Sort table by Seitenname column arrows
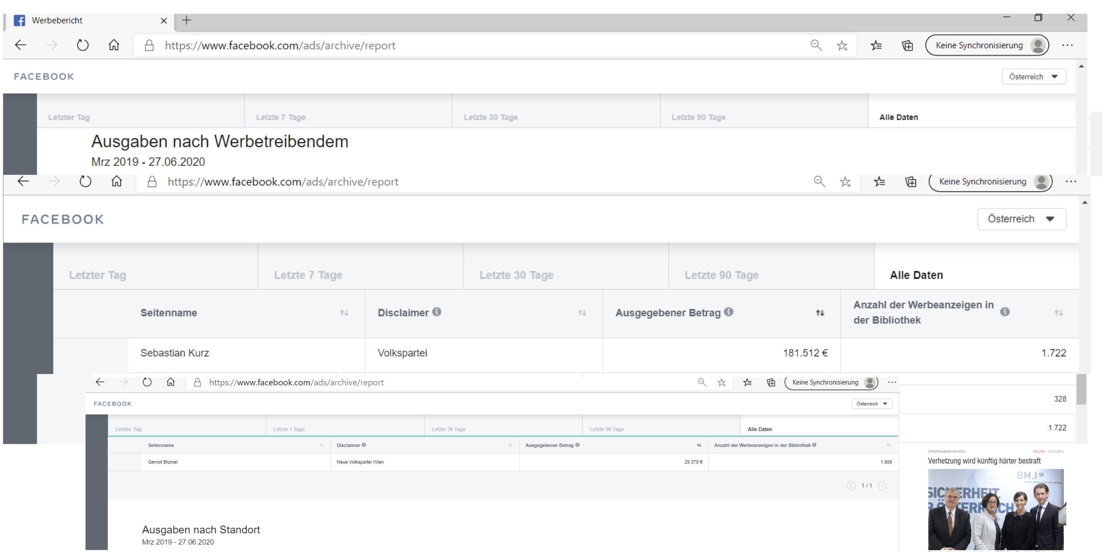 pos(344,313)
